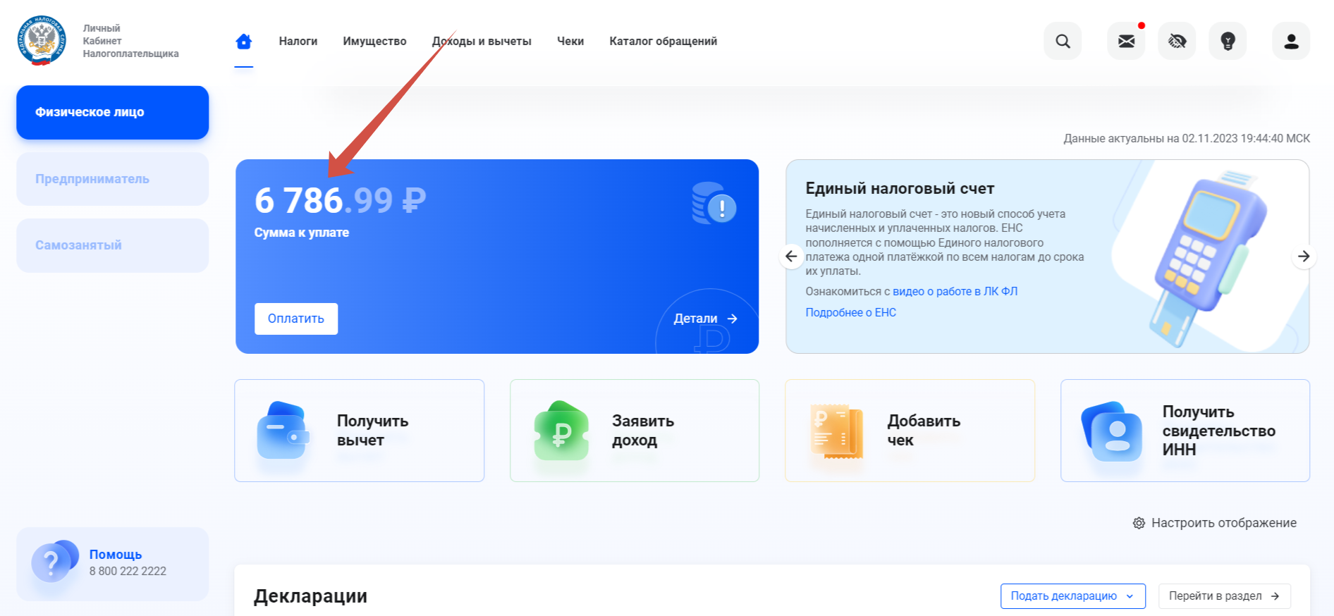Viewport: 1334px width, 616px height.
Task: Open the Чеки menu
Action: 570,42
